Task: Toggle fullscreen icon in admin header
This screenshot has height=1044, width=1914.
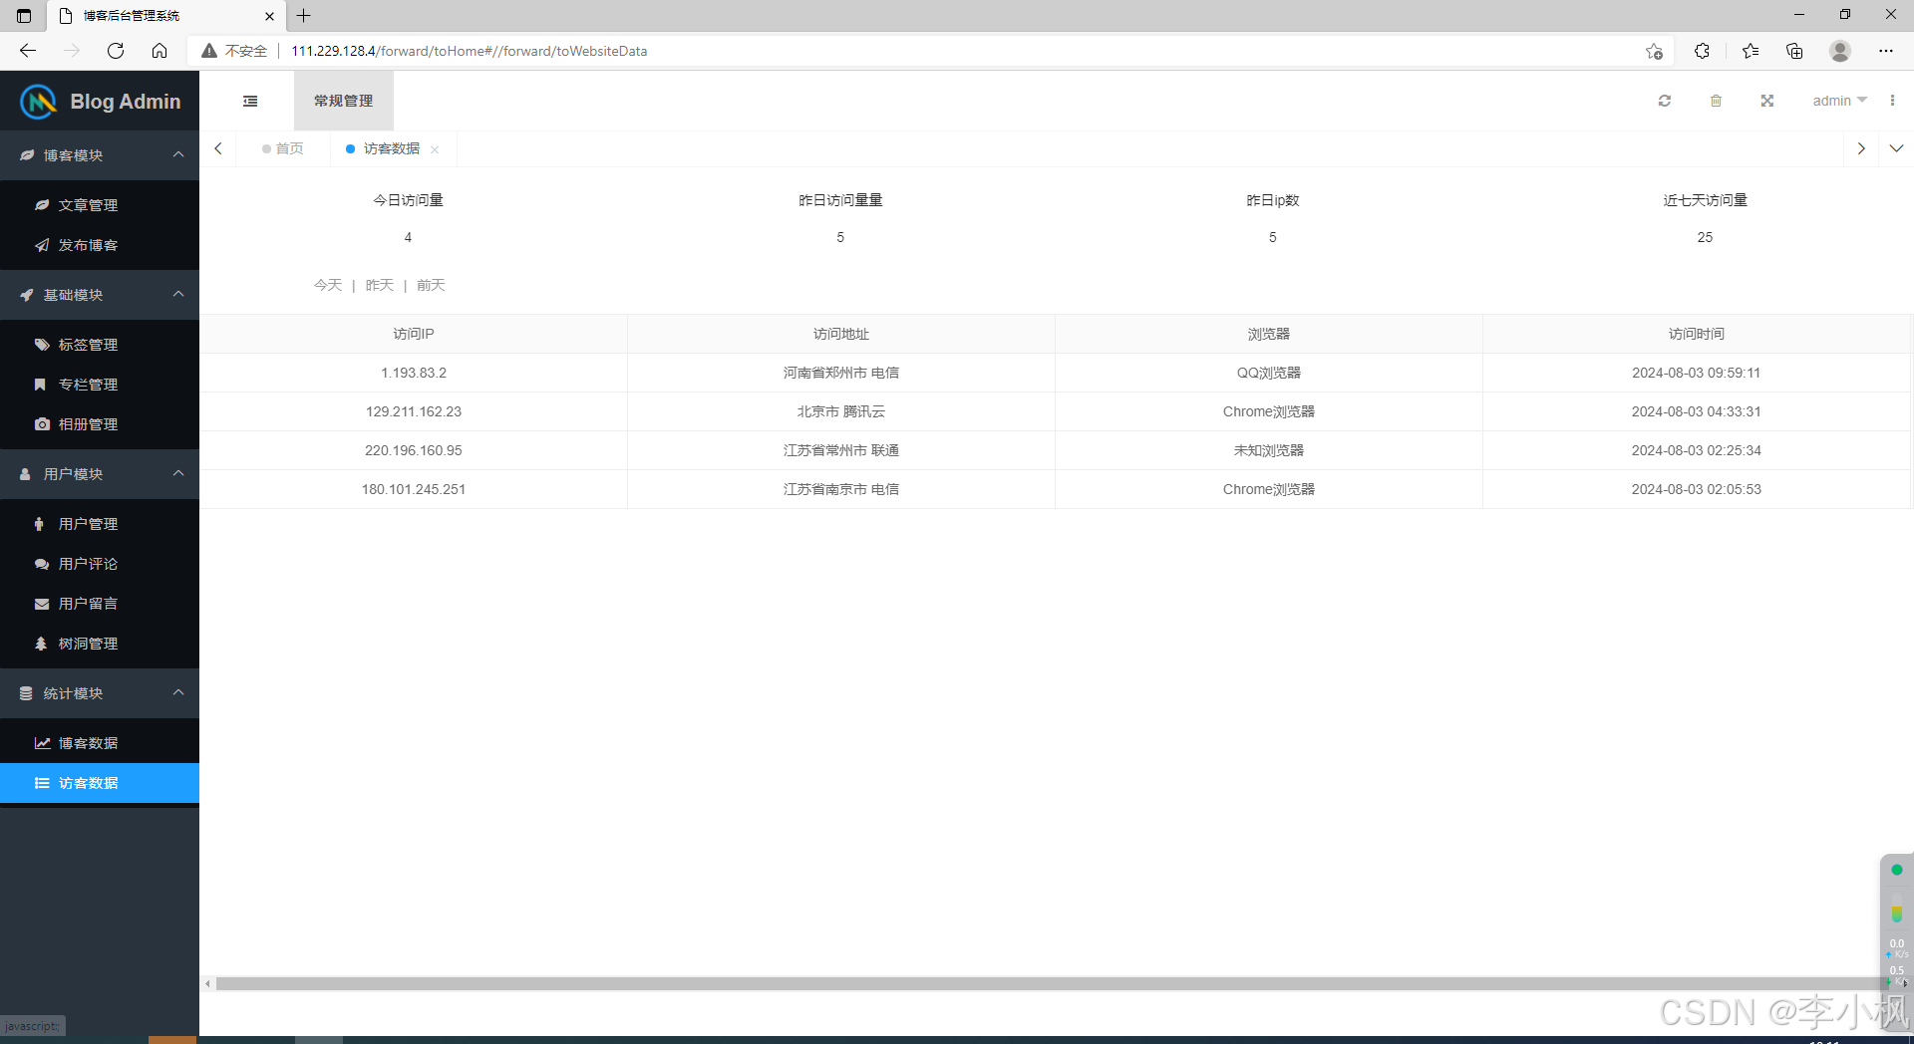Action: point(1767,101)
